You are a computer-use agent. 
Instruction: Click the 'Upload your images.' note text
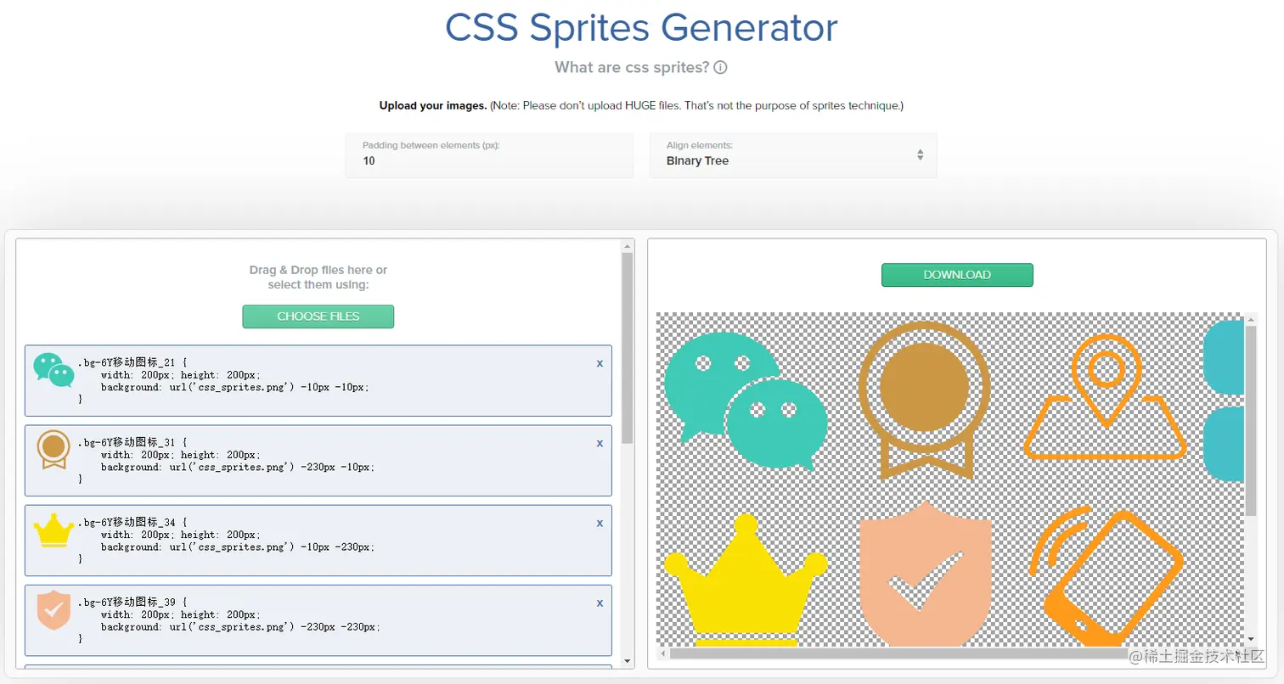click(x=641, y=106)
